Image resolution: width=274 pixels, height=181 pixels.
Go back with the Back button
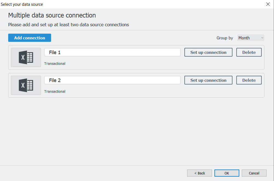[199, 173]
